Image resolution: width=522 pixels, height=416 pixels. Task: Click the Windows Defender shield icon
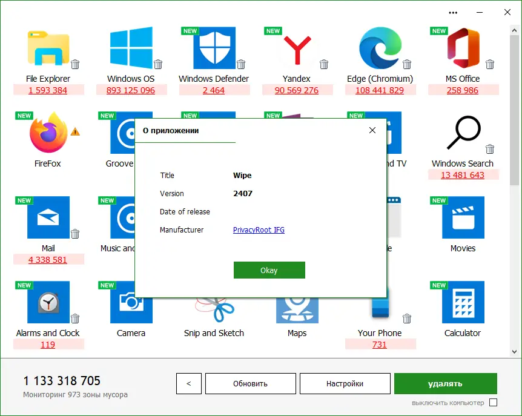[214, 48]
